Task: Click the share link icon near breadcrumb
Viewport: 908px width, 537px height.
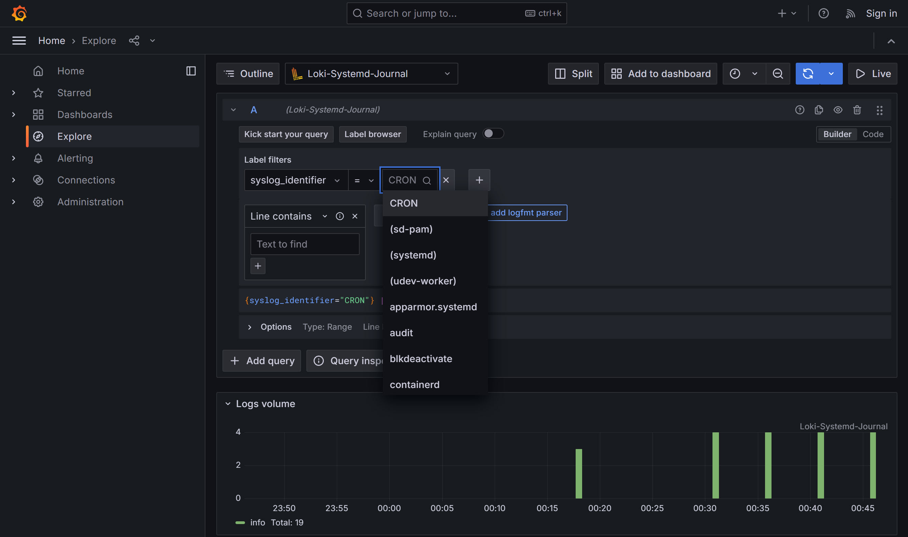Action: pyautogui.click(x=134, y=41)
